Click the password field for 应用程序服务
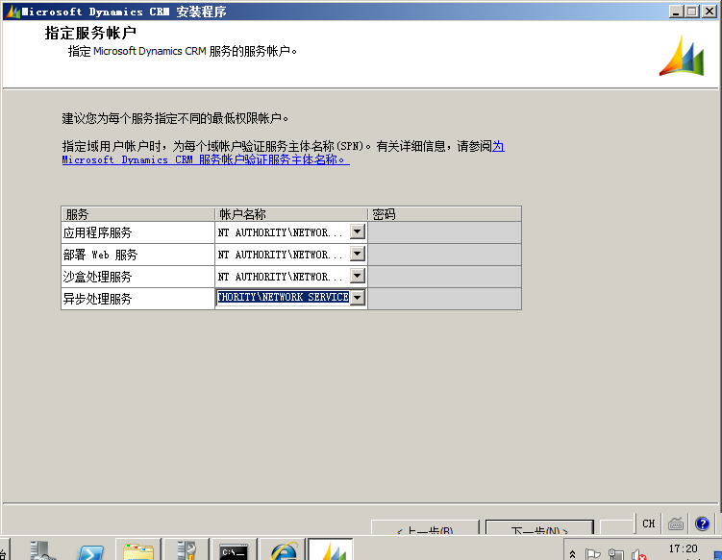This screenshot has width=722, height=560. [x=444, y=232]
